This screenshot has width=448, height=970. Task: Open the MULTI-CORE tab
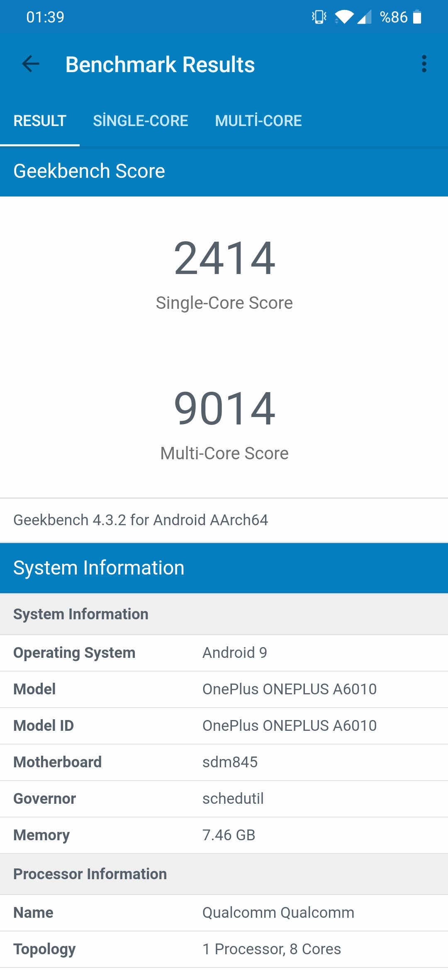pos(258,121)
